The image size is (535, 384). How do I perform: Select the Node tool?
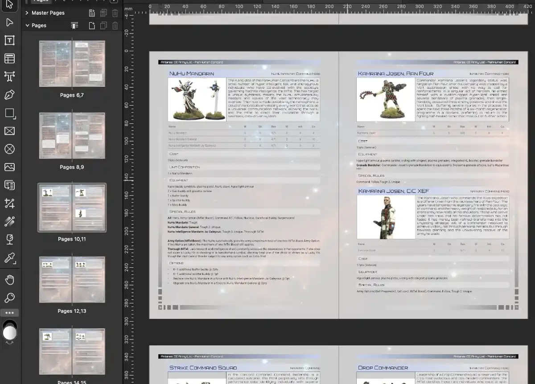[9, 23]
